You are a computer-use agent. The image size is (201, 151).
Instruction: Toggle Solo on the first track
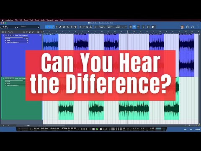tap(8, 35)
